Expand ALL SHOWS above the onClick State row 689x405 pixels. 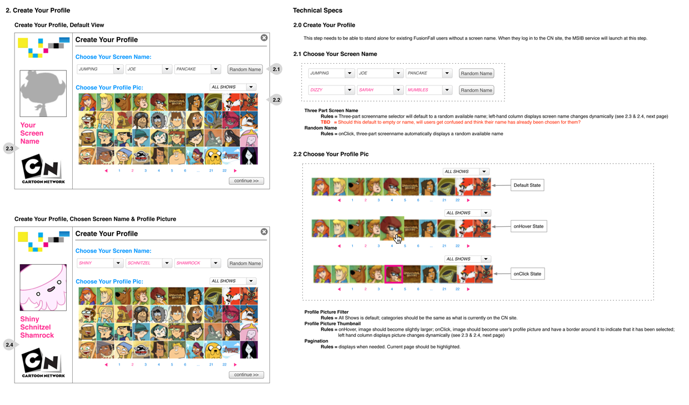[x=486, y=259]
